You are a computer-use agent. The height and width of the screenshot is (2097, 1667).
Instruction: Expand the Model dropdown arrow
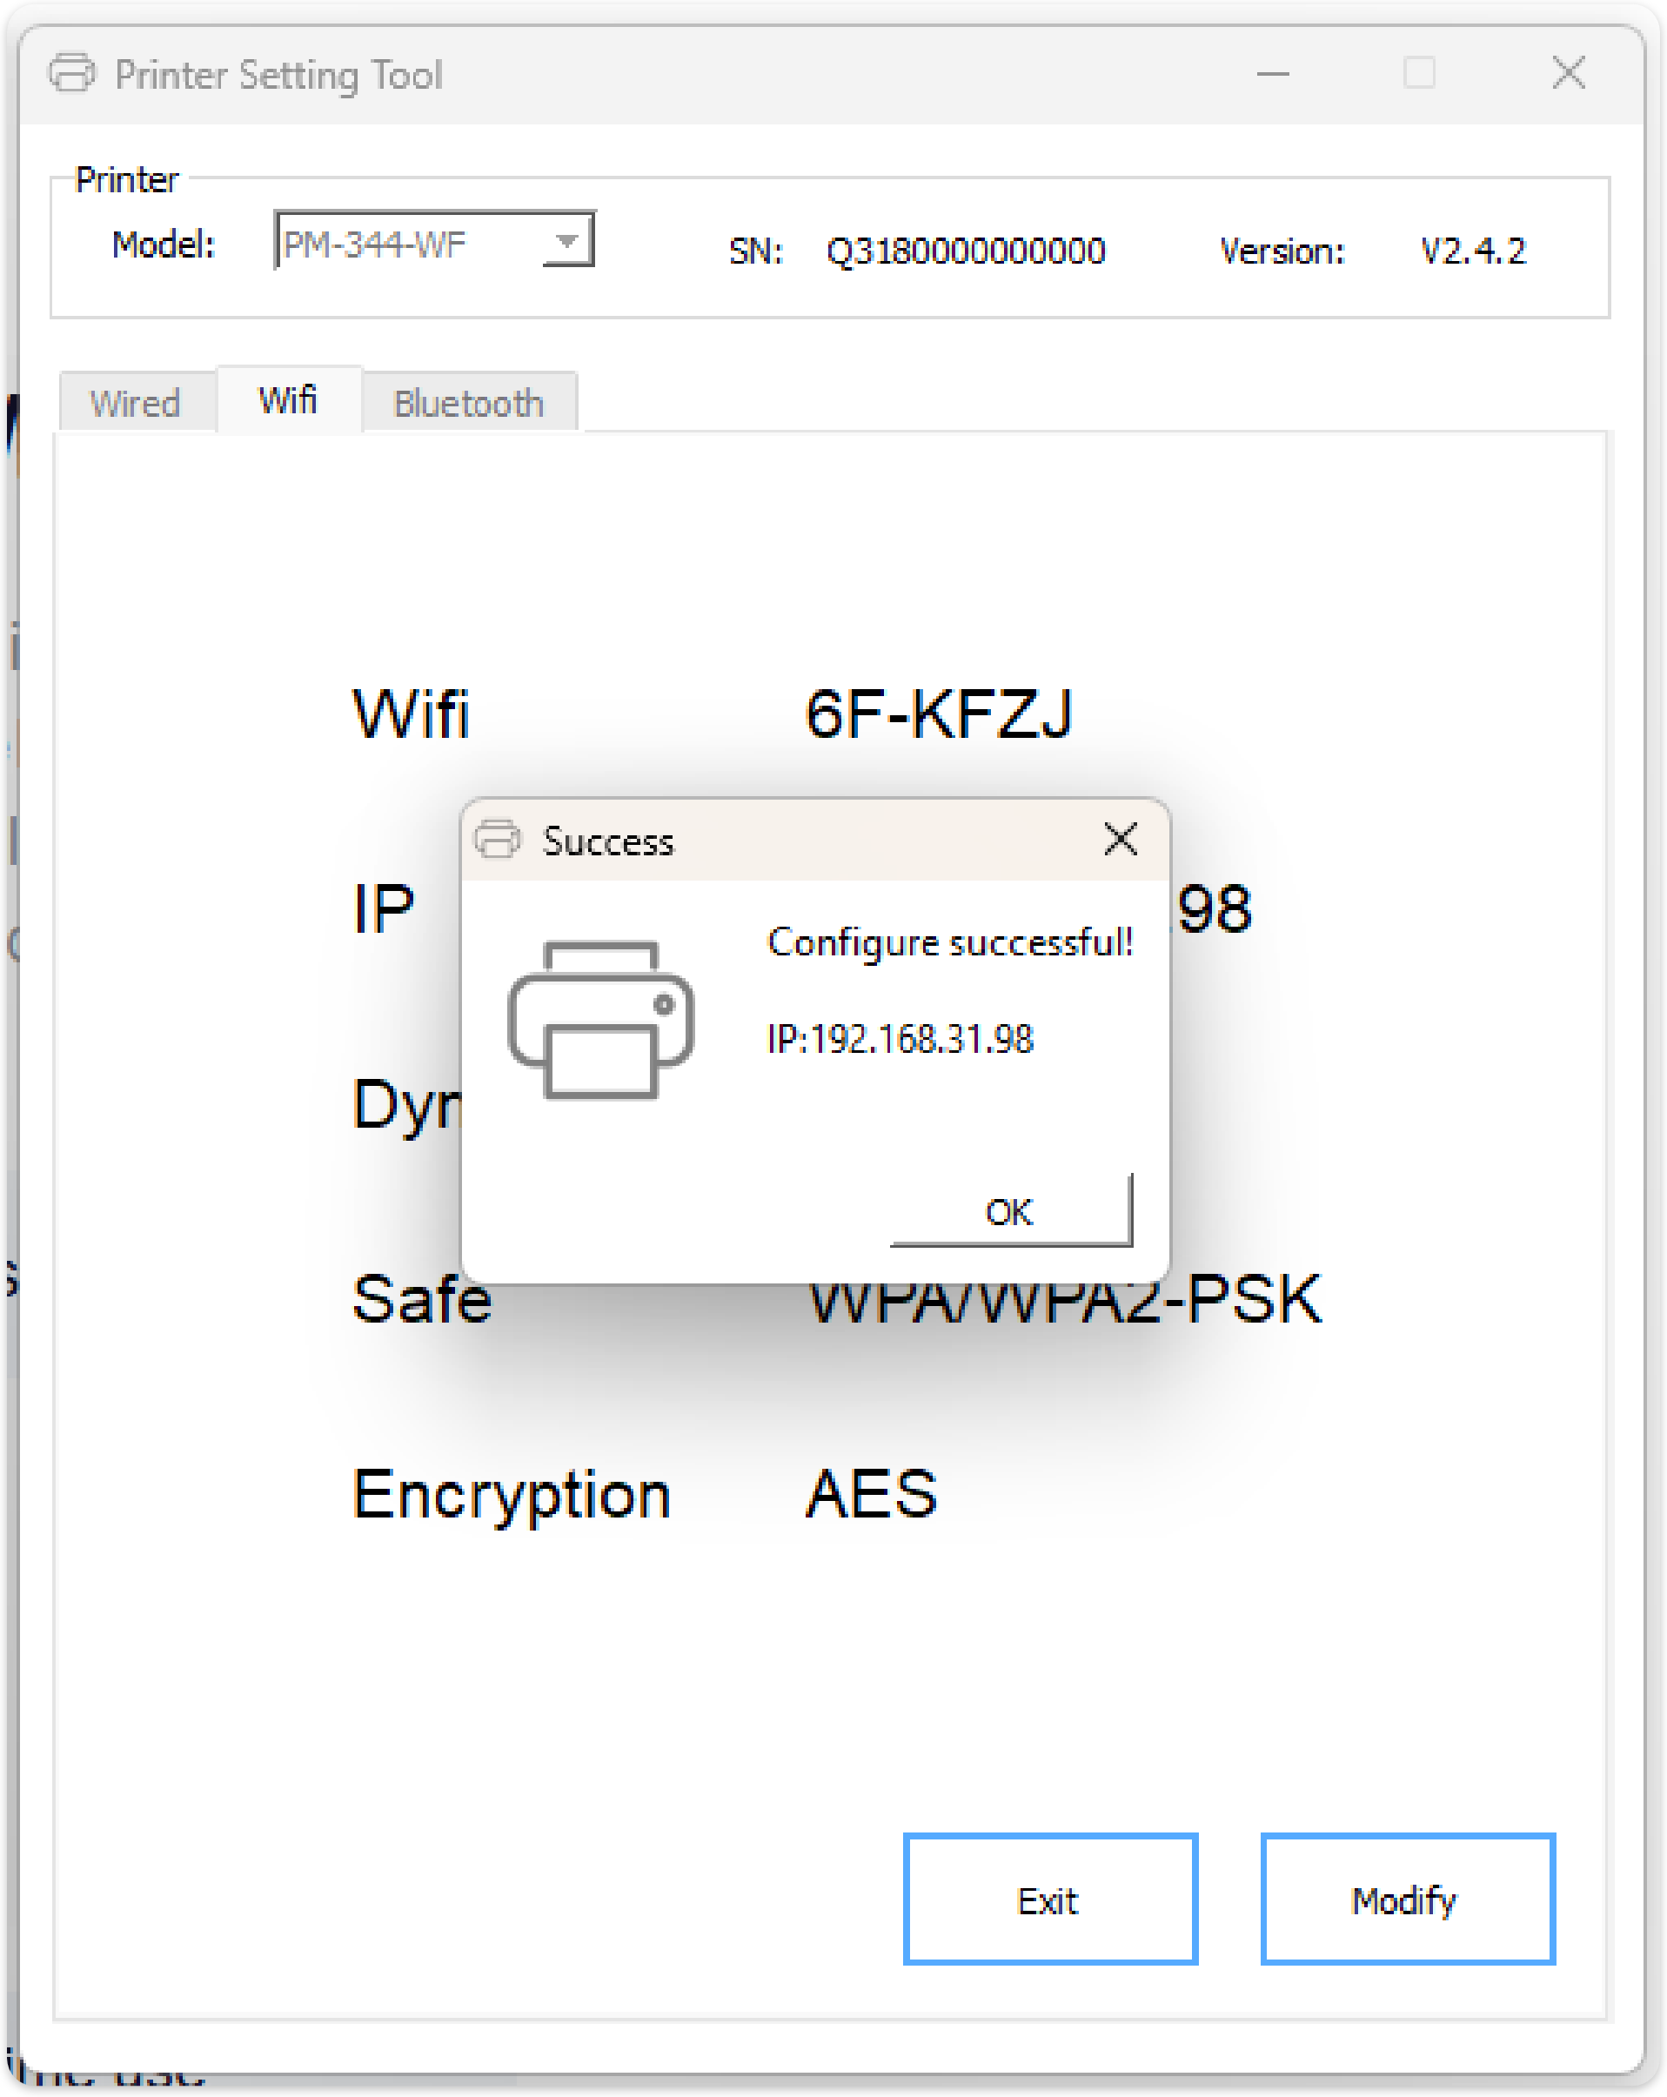(567, 241)
